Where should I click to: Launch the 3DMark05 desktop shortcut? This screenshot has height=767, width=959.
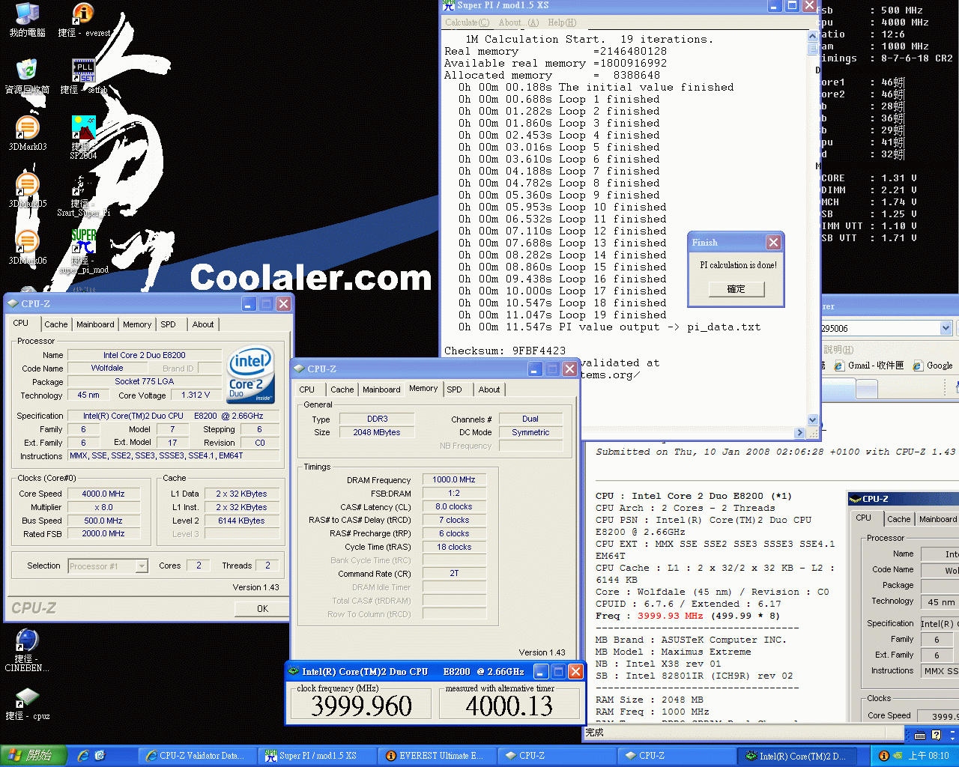click(x=27, y=190)
